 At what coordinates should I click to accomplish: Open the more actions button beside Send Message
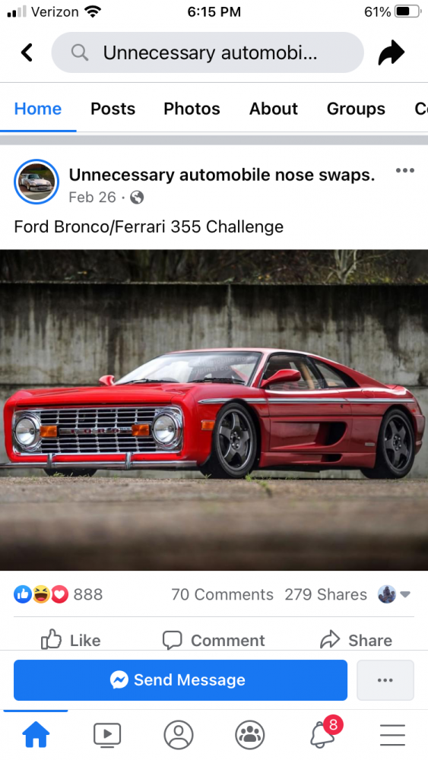coord(385,680)
